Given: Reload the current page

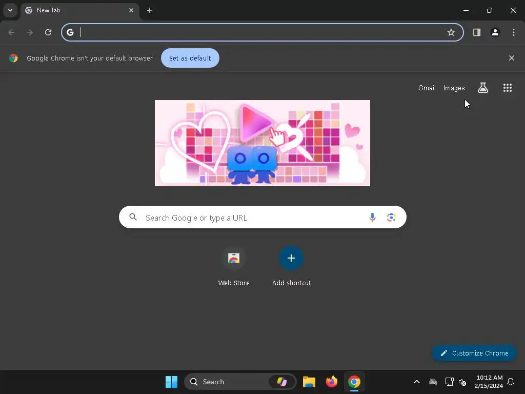Looking at the screenshot, I should click(x=48, y=32).
